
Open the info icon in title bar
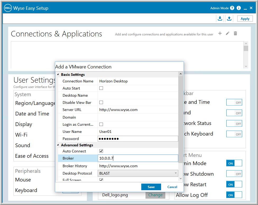point(238,8)
